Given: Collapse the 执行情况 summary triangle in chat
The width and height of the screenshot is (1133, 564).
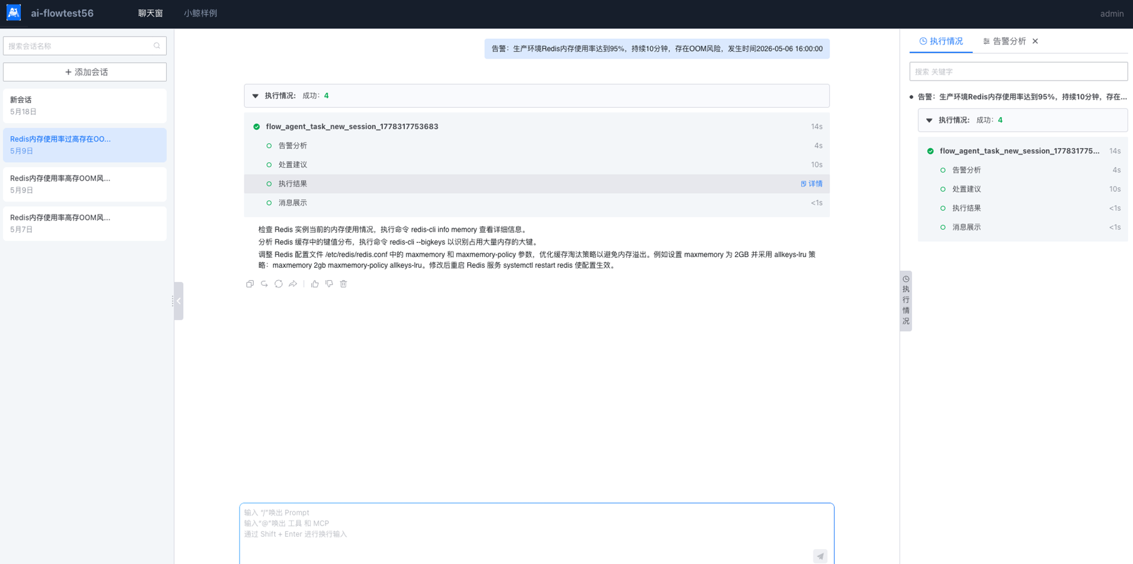Looking at the screenshot, I should tap(256, 96).
